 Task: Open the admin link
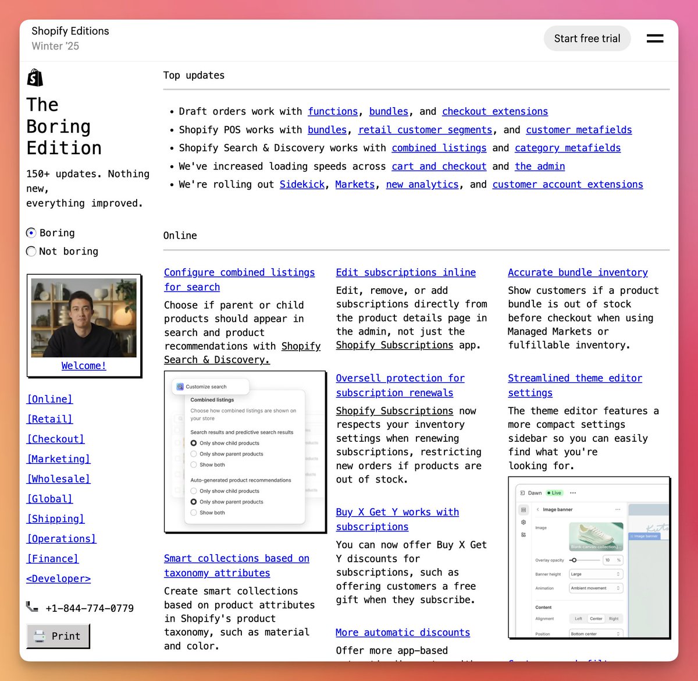tap(540, 166)
